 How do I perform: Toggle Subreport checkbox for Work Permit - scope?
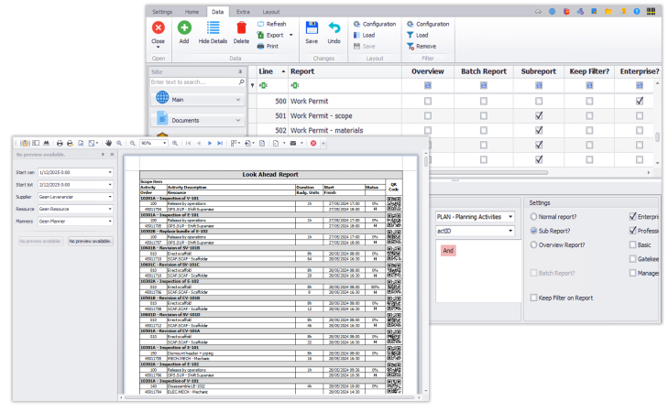(x=539, y=115)
